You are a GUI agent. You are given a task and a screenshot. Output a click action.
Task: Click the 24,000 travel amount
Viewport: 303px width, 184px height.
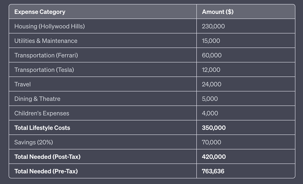coord(212,84)
